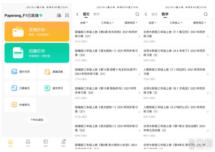This screenshot has height=152, width=215.
Task: Open 《4.3 丰收了》 math practice paper
Action: tap(176, 55)
